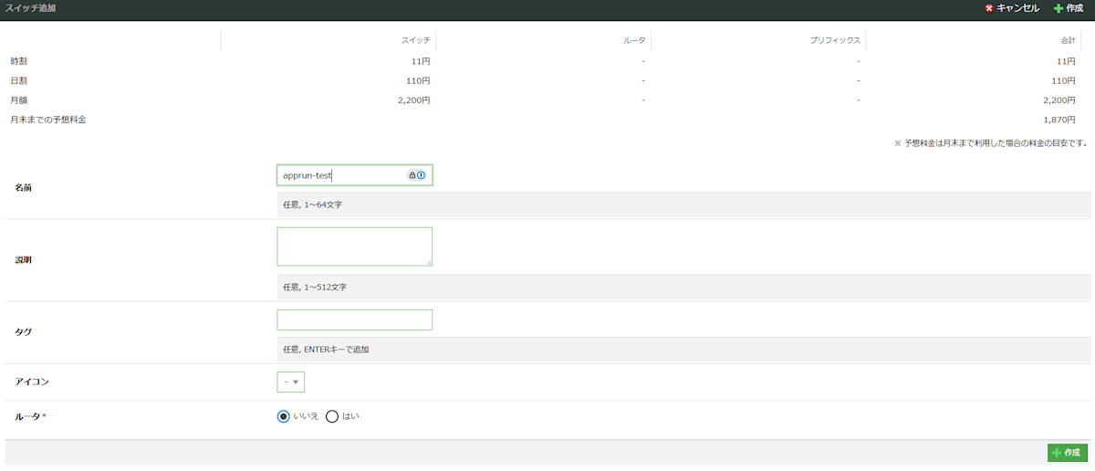Click the タグ input field
This screenshot has width=1095, height=471.
(354, 319)
